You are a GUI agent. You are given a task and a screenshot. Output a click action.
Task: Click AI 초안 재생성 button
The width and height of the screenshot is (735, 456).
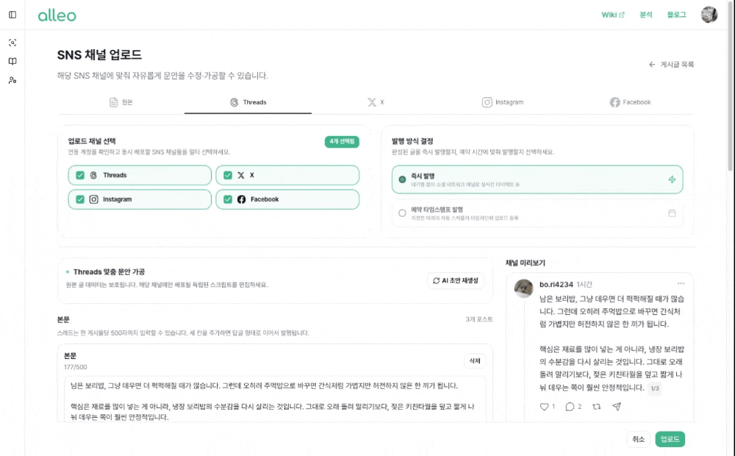click(455, 280)
